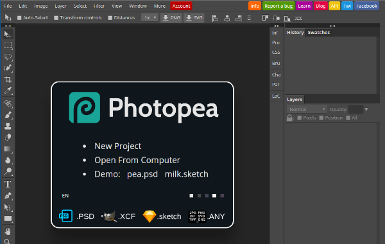Collapse the right History panel group
This screenshot has width=385, height=244.
click(x=332, y=26)
